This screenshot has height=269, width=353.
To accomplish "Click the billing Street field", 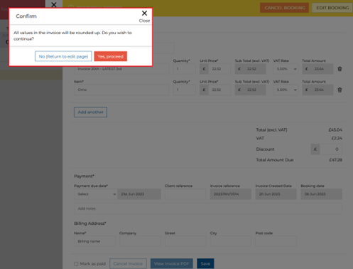I will (185, 241).
